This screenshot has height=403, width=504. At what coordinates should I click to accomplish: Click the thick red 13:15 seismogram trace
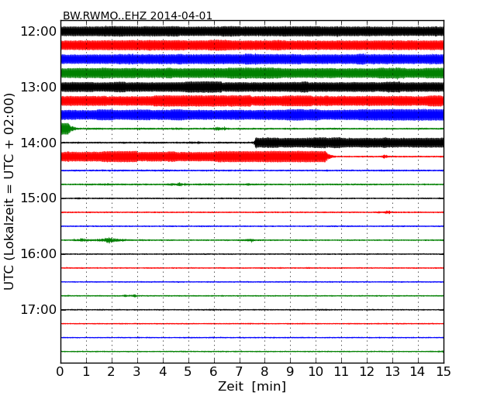tap(252, 101)
